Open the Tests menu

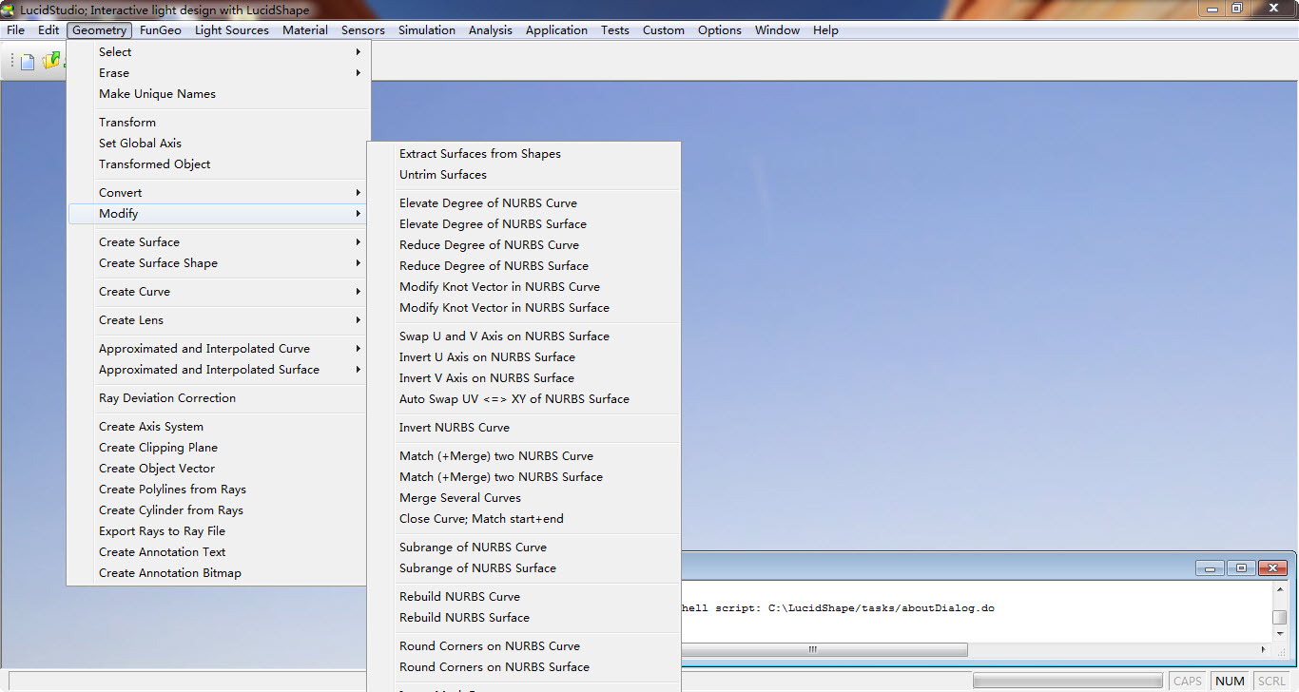tap(615, 30)
